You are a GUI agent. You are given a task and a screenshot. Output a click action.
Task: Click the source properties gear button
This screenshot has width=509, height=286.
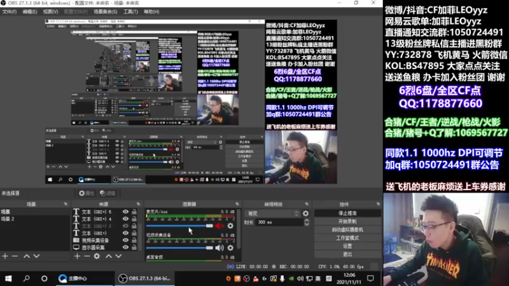[87, 193]
